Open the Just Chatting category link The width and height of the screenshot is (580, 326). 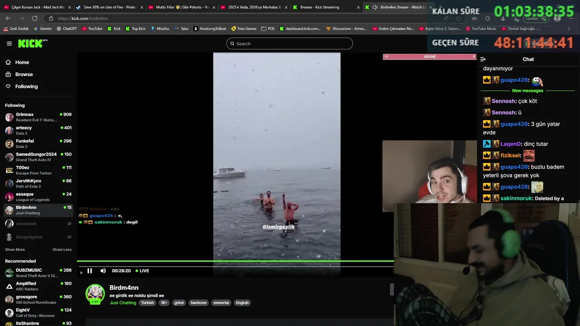coord(123,303)
